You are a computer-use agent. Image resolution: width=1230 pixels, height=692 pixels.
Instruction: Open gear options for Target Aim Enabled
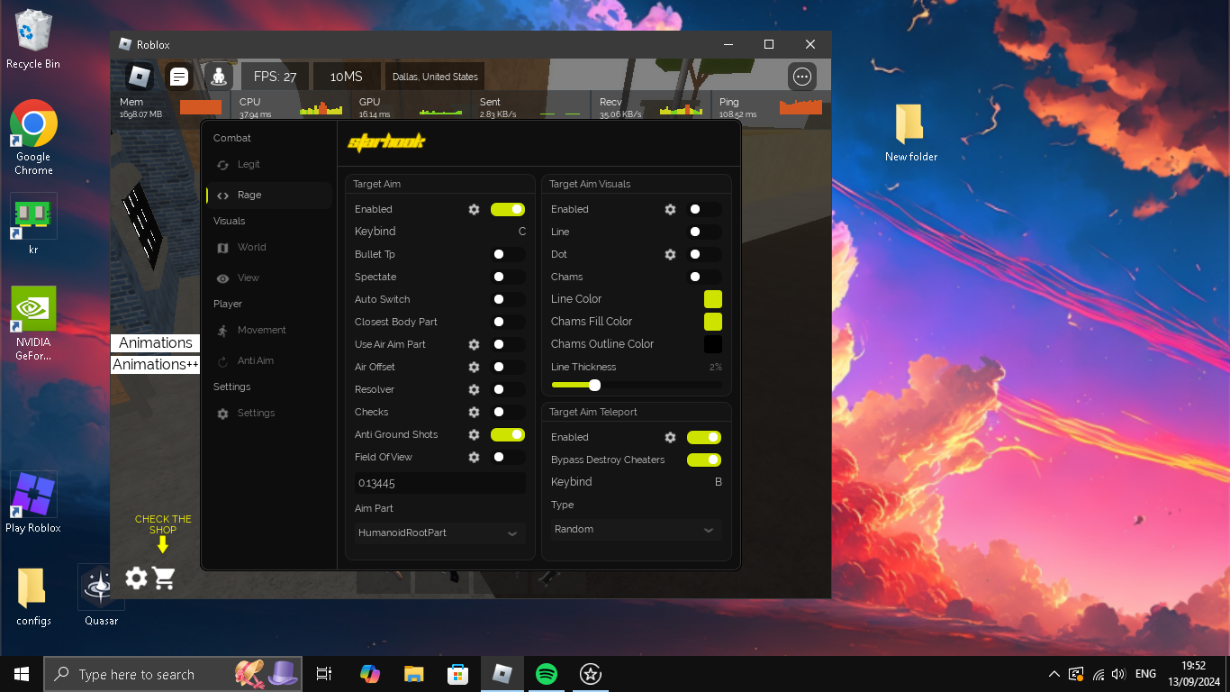click(x=474, y=209)
